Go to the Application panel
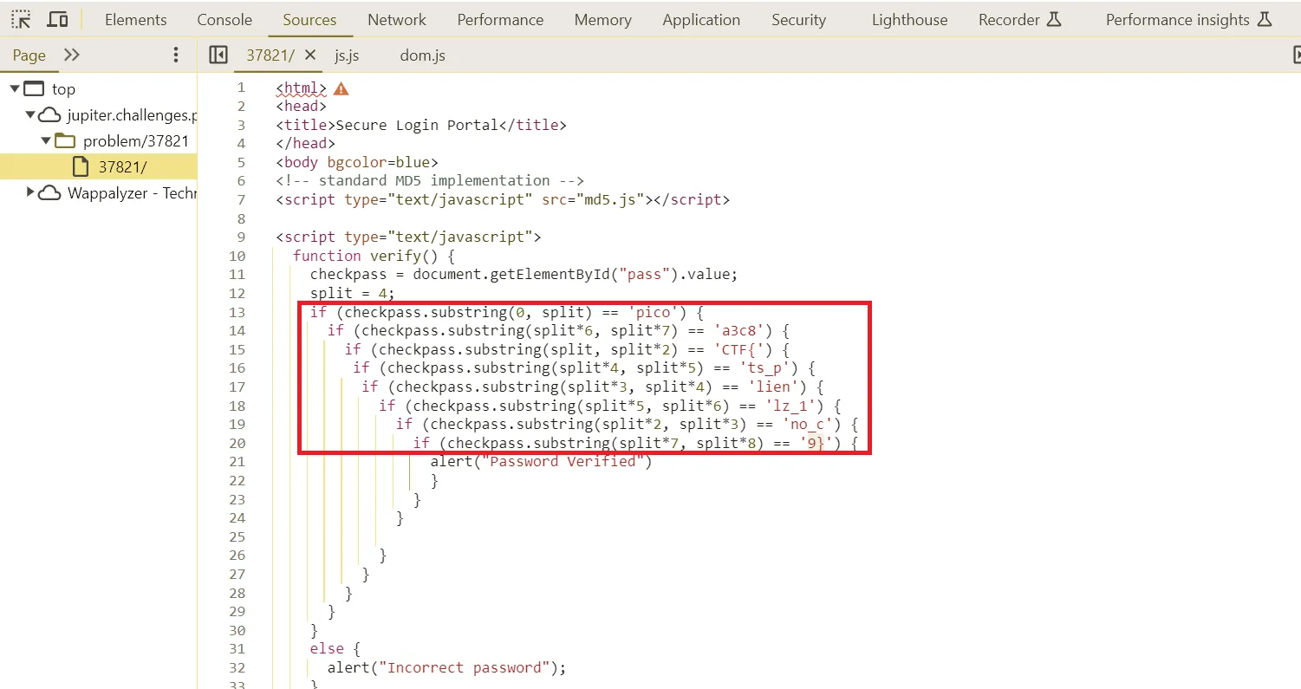Screen dimensions: 1301x689 (701, 19)
